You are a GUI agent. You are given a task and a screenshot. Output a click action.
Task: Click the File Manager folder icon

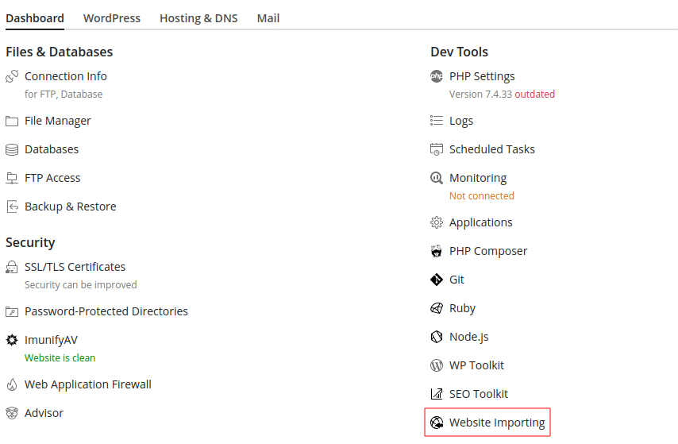pos(12,121)
